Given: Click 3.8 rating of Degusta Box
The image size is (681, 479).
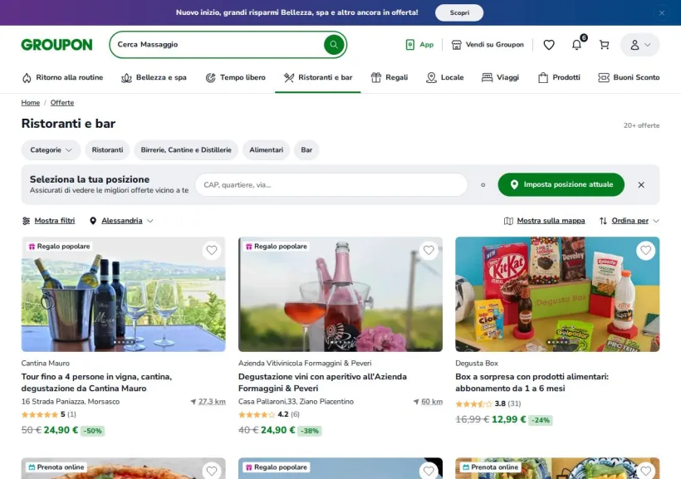Looking at the screenshot, I should pyautogui.click(x=500, y=404).
